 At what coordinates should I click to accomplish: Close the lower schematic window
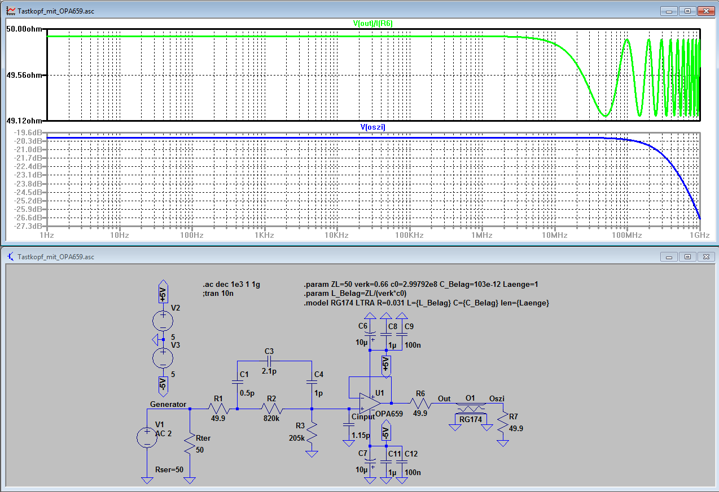click(706, 256)
